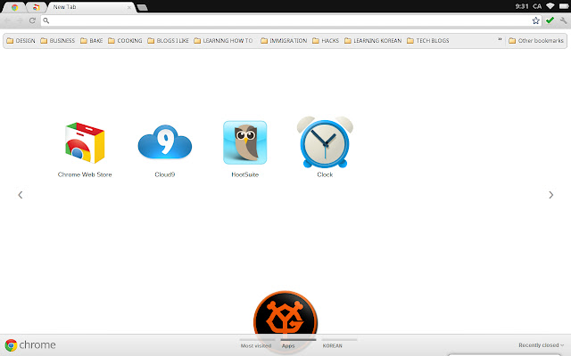The image size is (571, 356).
Task: Click the green checkmark extension icon
Action: pos(550,20)
